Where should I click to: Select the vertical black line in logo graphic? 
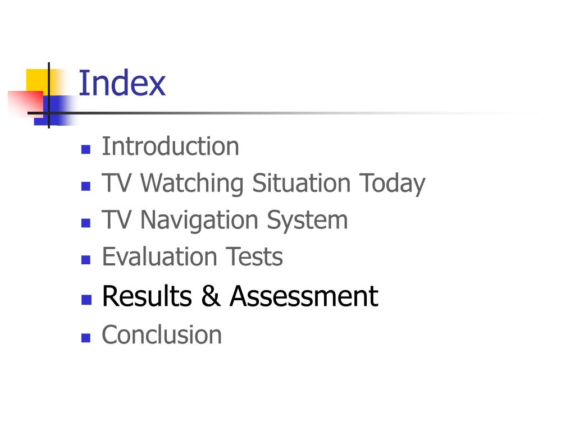point(49,95)
